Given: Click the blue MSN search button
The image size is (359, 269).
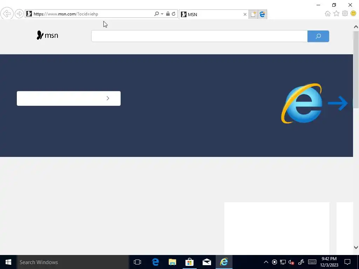Looking at the screenshot, I should tap(318, 36).
